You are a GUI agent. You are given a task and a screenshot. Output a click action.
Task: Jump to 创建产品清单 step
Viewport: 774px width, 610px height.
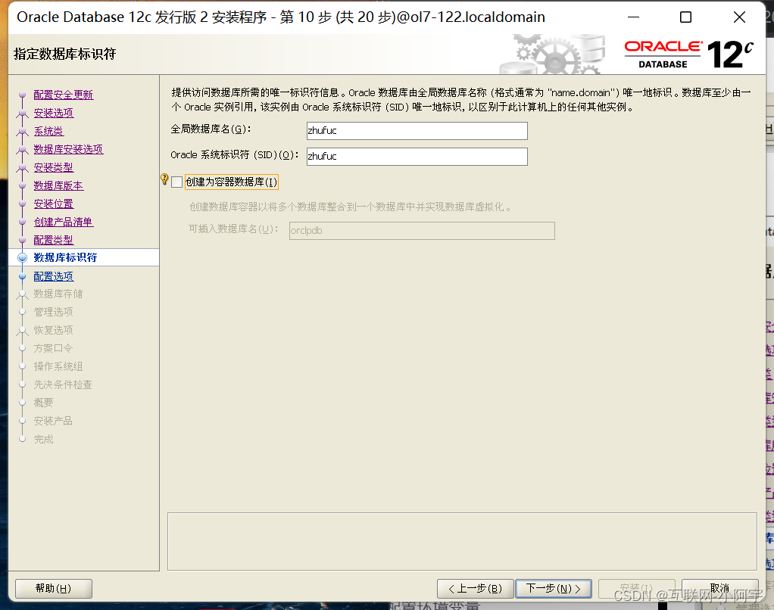63,222
